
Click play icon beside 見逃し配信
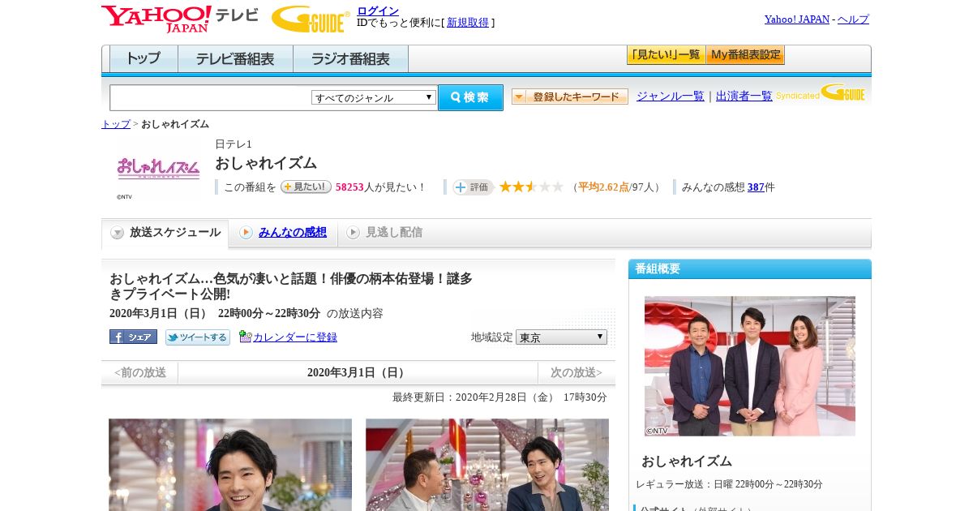click(x=353, y=233)
